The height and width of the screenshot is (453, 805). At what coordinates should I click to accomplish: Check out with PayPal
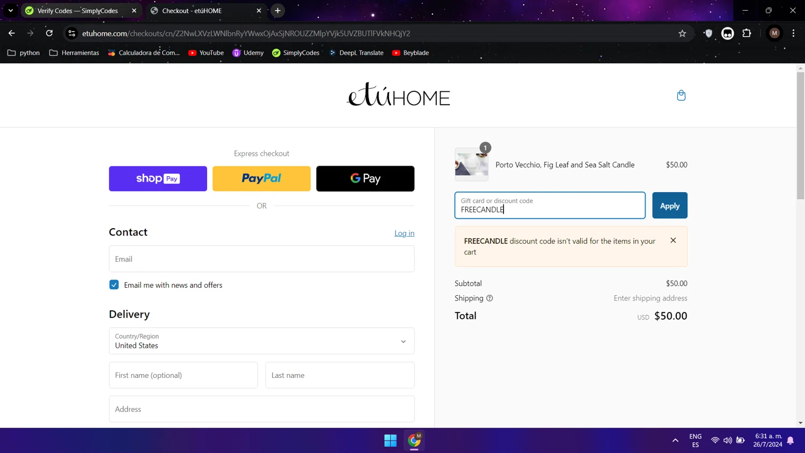[261, 179]
